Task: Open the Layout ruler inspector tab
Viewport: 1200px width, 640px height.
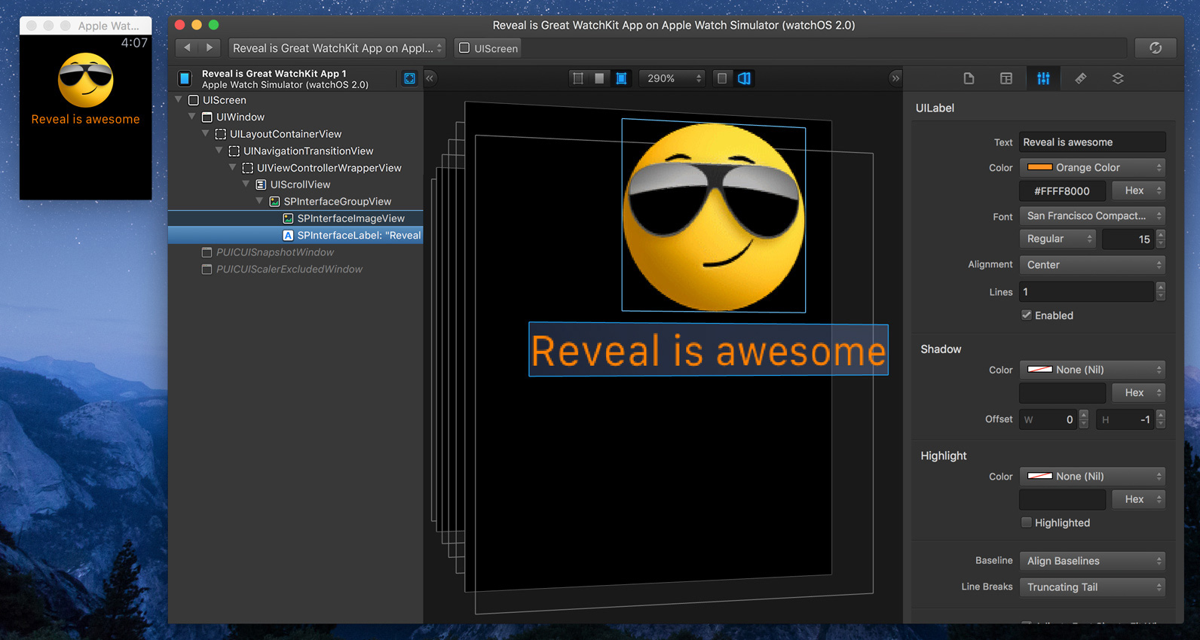Action: click(1080, 78)
